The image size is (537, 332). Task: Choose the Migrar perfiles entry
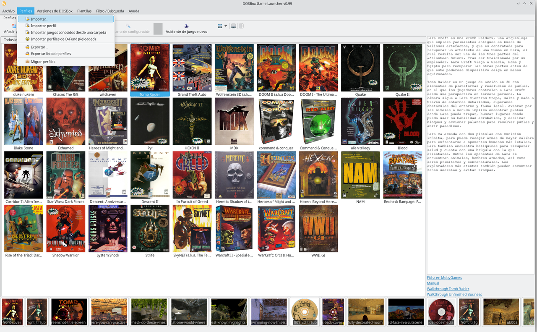(x=66, y=62)
